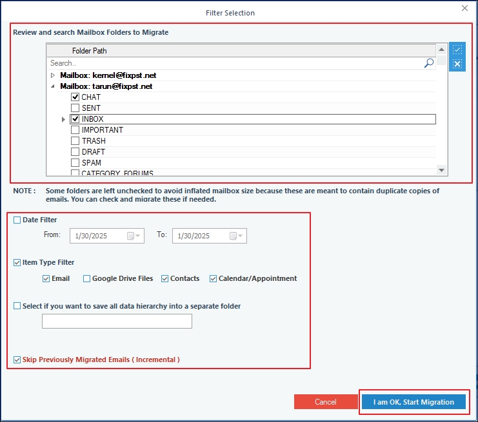
Task: Select Mailbox: tarun@fixpst.net row
Action: coord(106,86)
